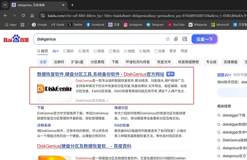Select the 分区教程 filter chip
This screenshot has height=160, width=247.
point(97,62)
